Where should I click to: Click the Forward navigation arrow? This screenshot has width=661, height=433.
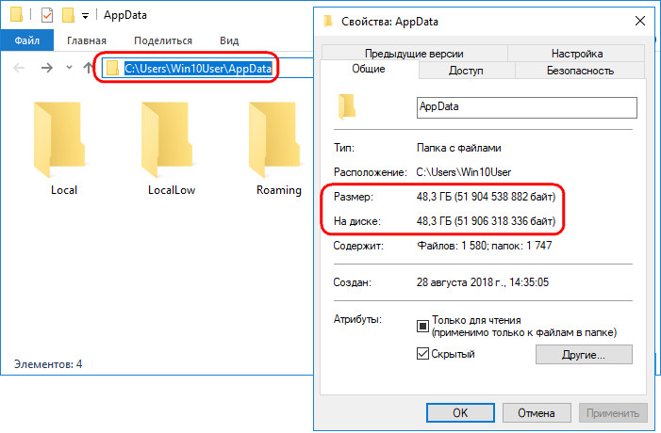47,68
